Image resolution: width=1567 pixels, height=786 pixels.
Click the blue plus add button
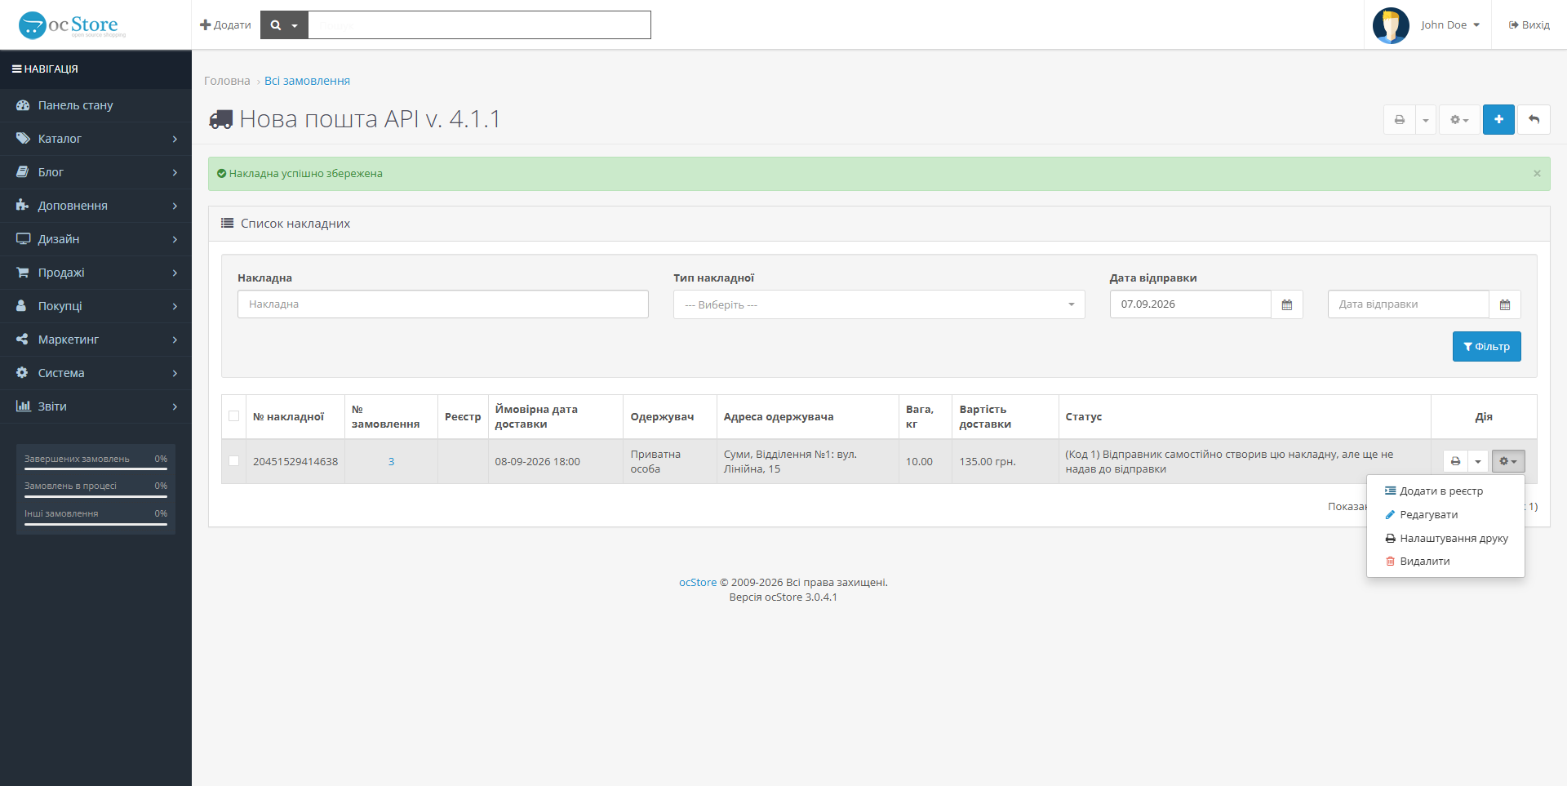(1498, 120)
